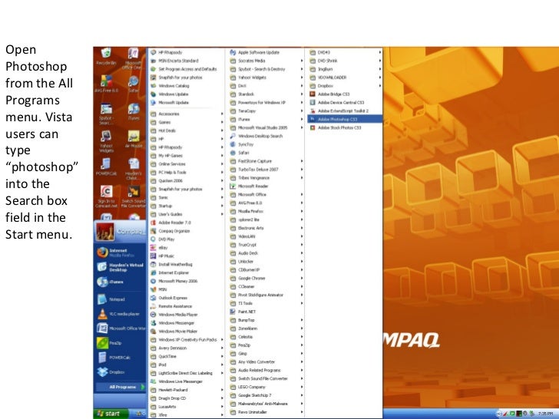Click the SyncToy program icon
Image resolution: width=559 pixels, height=419 pixels.
pos(233,144)
